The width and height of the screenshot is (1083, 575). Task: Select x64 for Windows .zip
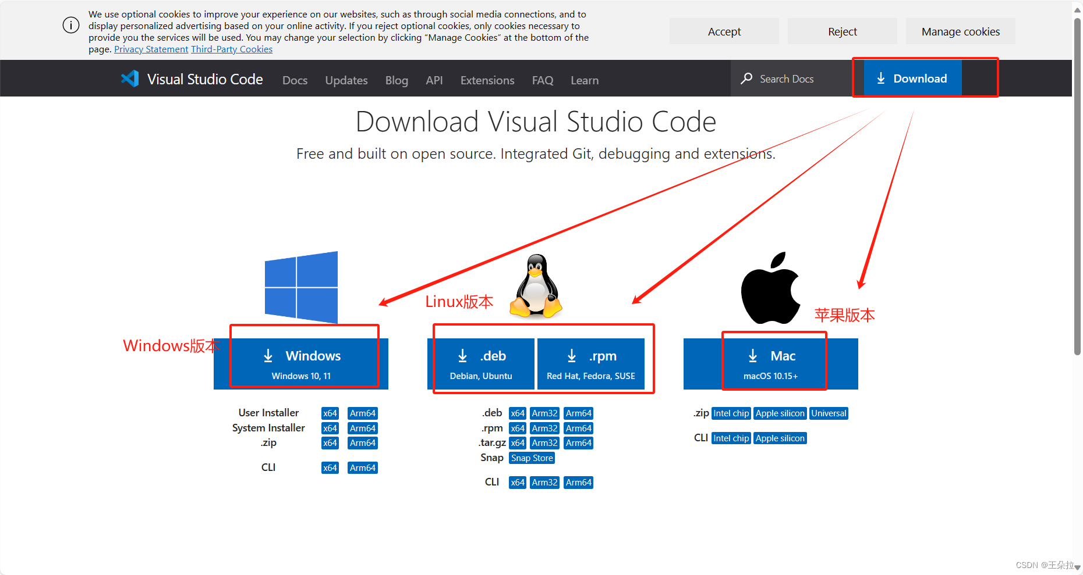(330, 443)
